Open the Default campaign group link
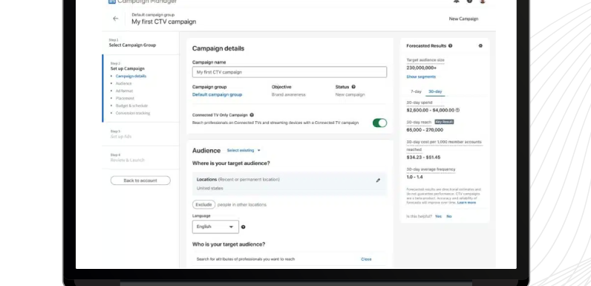 point(217,94)
